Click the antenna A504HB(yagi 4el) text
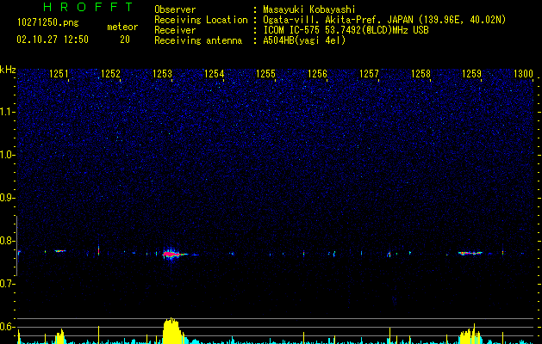 tap(304, 40)
